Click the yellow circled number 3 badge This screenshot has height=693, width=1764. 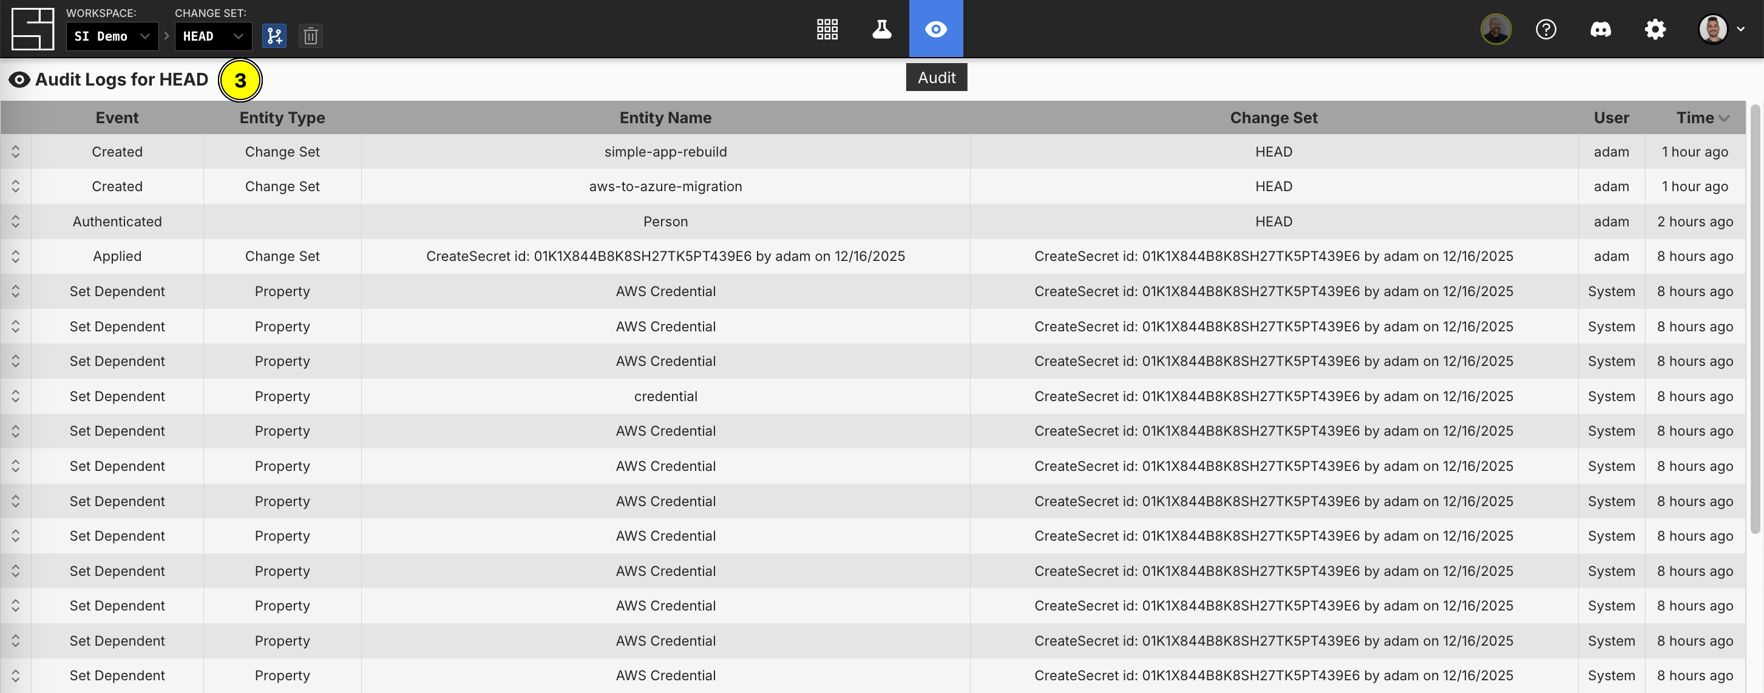pos(240,79)
